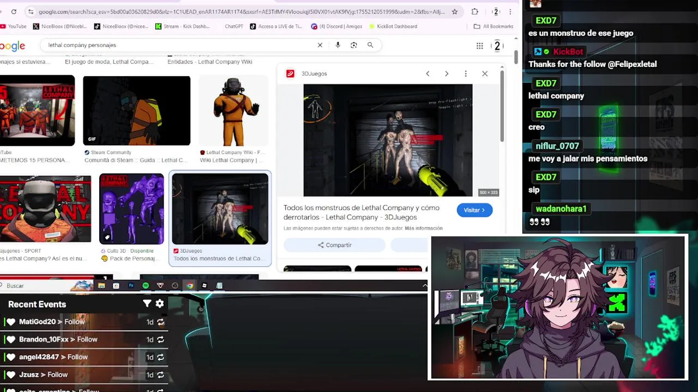
Task: Click the address bar URL
Action: (x=242, y=11)
